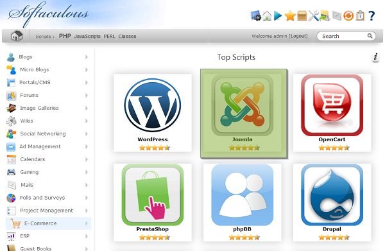Click the import/backup folder with green arrow icon
This screenshot has height=251, width=385.
coord(325,15)
